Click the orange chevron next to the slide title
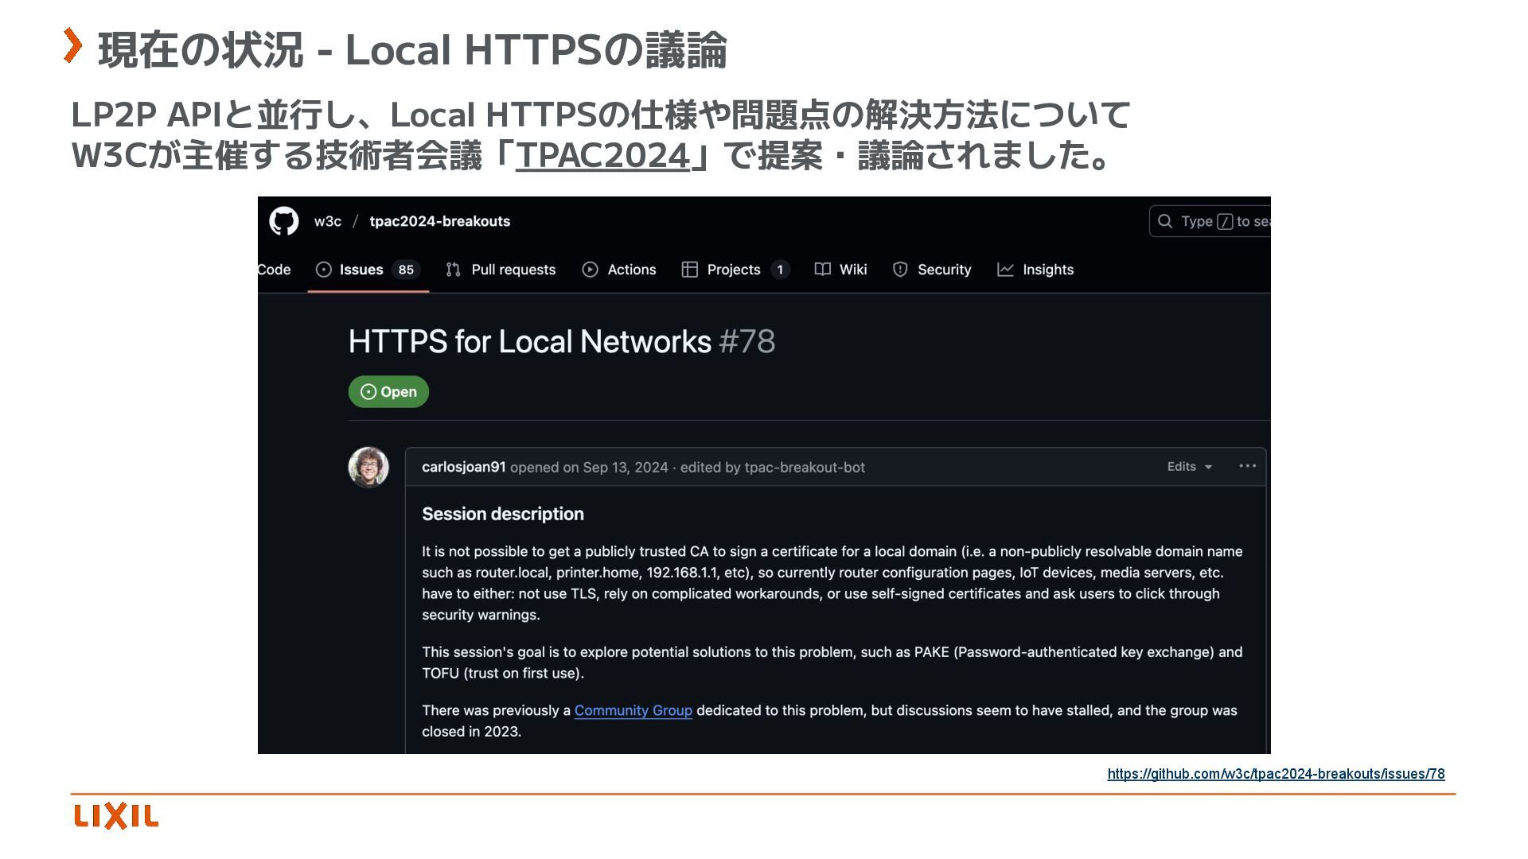1528x859 pixels. pos(72,45)
